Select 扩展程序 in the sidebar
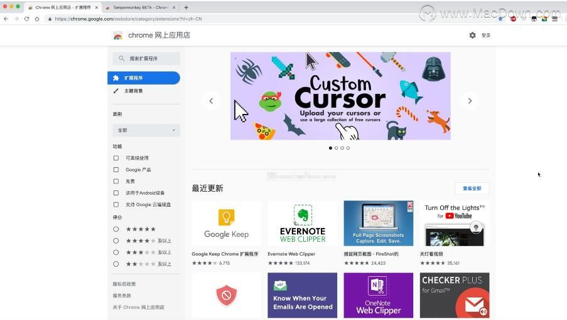The width and height of the screenshot is (567, 320). tap(144, 78)
